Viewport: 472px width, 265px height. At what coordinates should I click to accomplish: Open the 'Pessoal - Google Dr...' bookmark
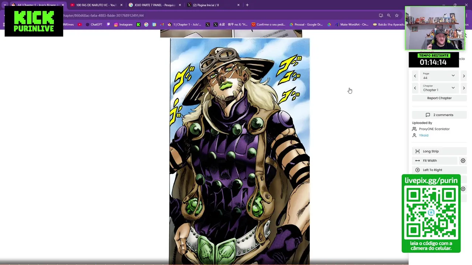(x=306, y=25)
